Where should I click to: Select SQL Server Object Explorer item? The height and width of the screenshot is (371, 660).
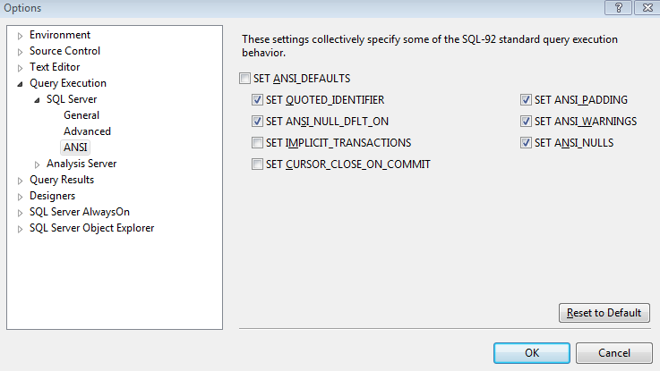[91, 228]
